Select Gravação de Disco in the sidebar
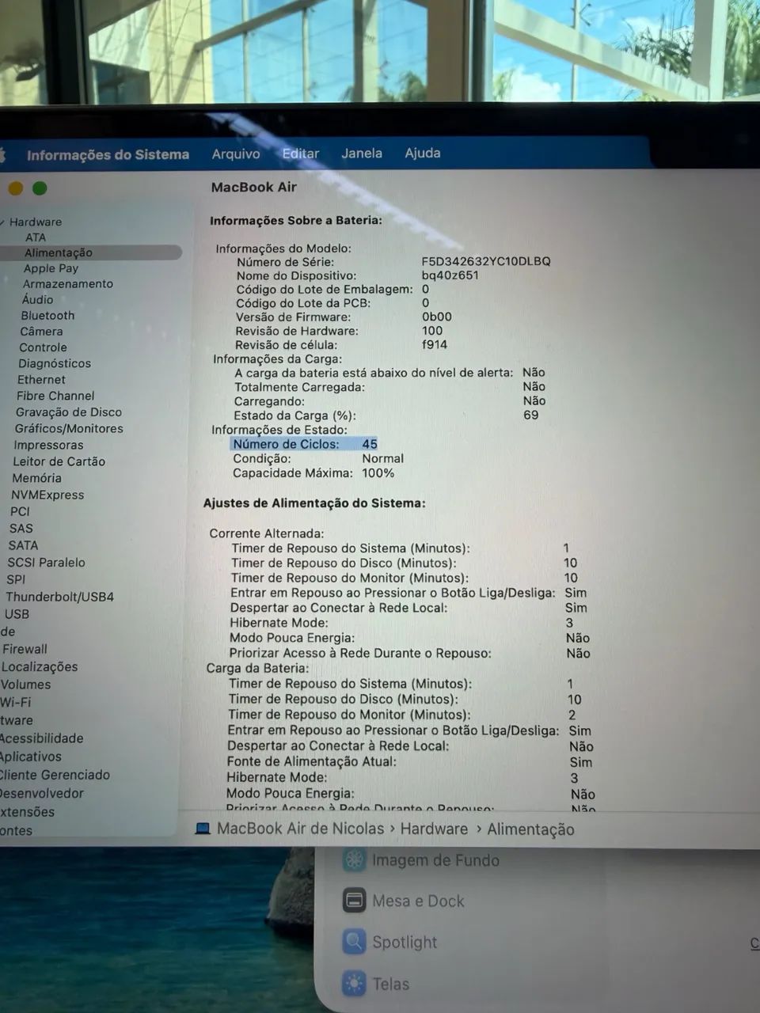760x1013 pixels. coord(69,412)
